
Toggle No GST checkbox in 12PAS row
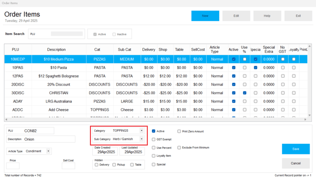283,76
